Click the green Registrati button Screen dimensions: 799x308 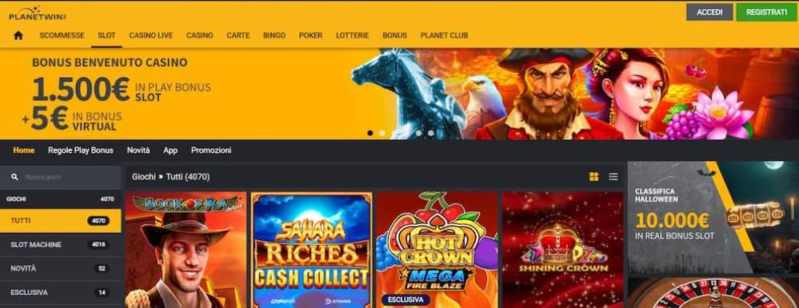coord(766,12)
